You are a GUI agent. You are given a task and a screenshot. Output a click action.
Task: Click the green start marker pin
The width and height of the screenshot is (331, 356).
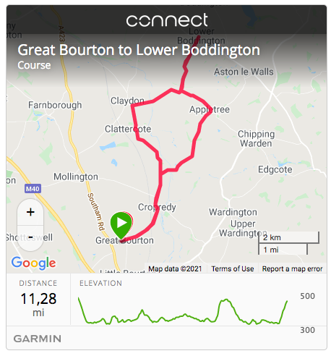pos(121,224)
